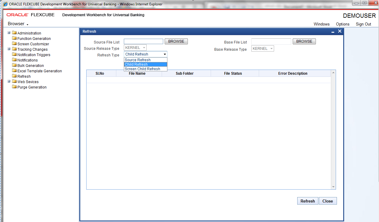Screen dimensions: 379x222
Task: Open Bulk Generation in tree
Action: [x=30, y=66]
